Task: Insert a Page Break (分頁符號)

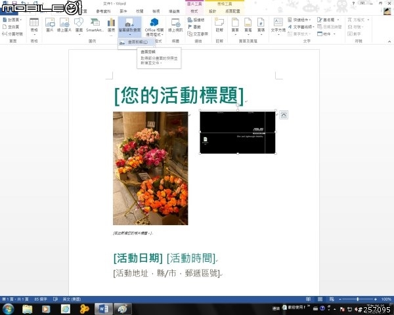Action: point(12,33)
